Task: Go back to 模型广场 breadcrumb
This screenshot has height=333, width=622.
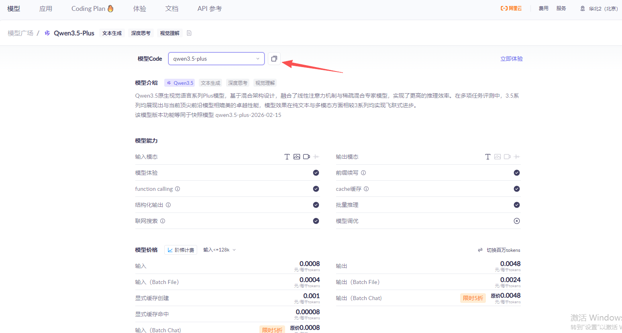Action: [x=20, y=33]
